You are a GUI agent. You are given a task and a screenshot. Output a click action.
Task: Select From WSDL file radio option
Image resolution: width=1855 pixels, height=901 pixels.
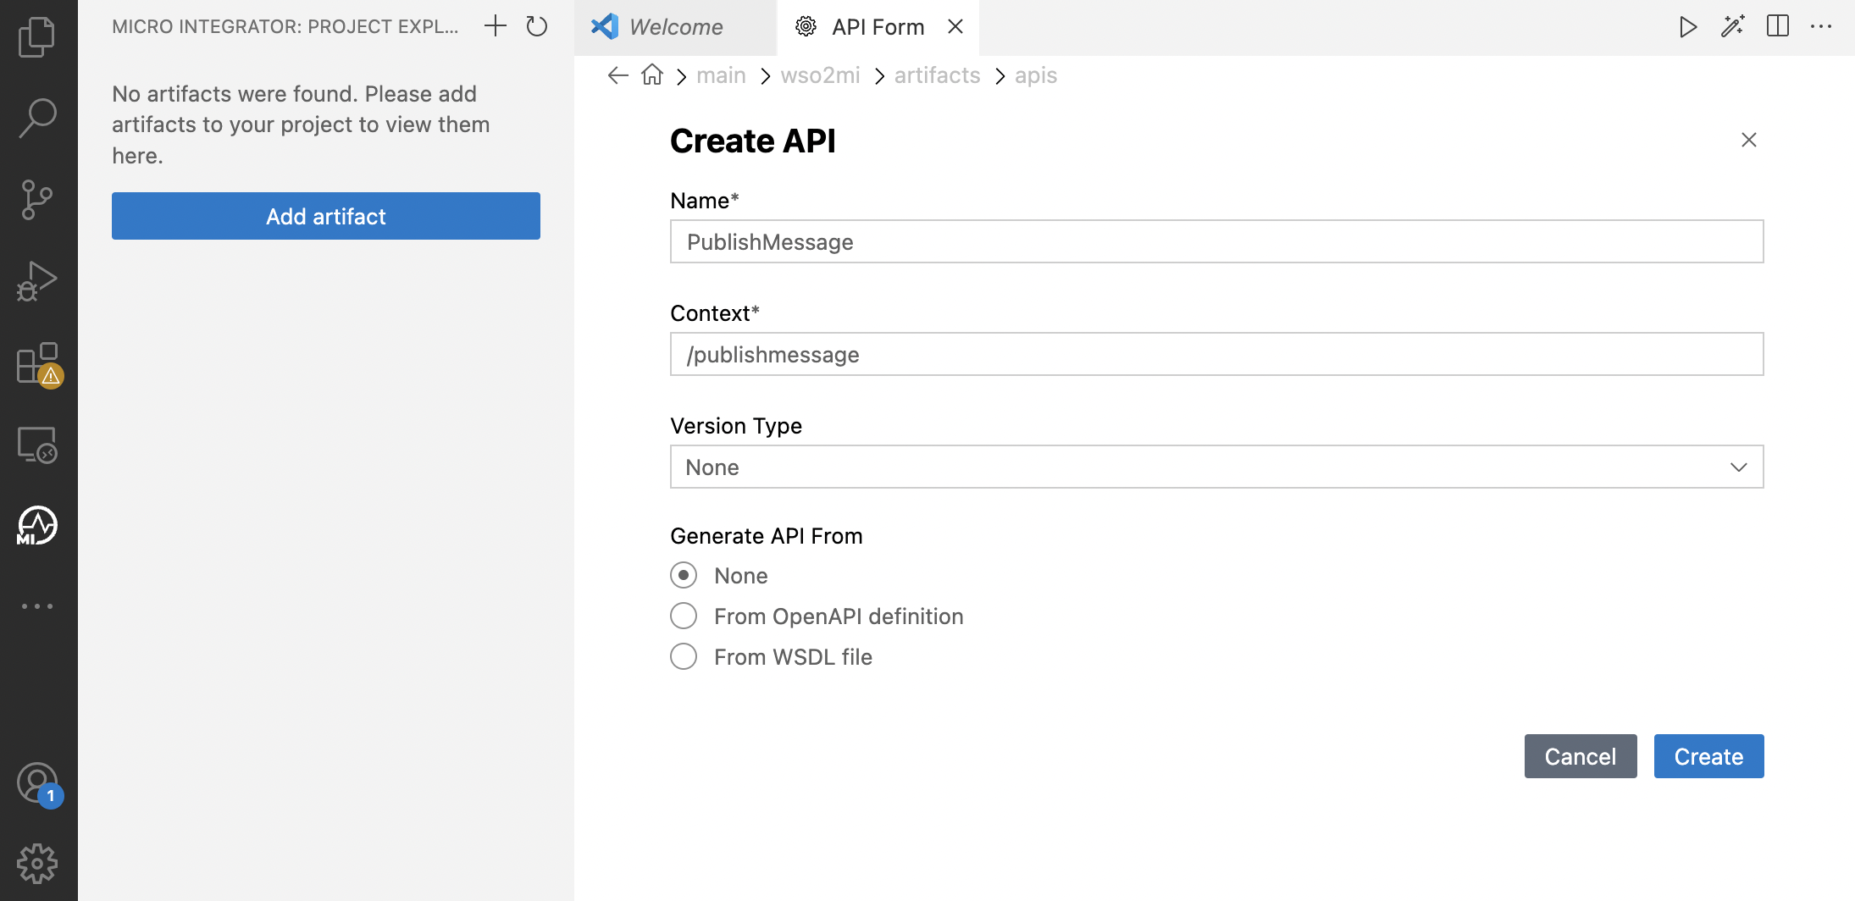point(684,656)
